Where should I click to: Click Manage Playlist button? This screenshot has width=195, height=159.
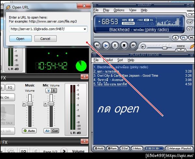tap(179, 148)
